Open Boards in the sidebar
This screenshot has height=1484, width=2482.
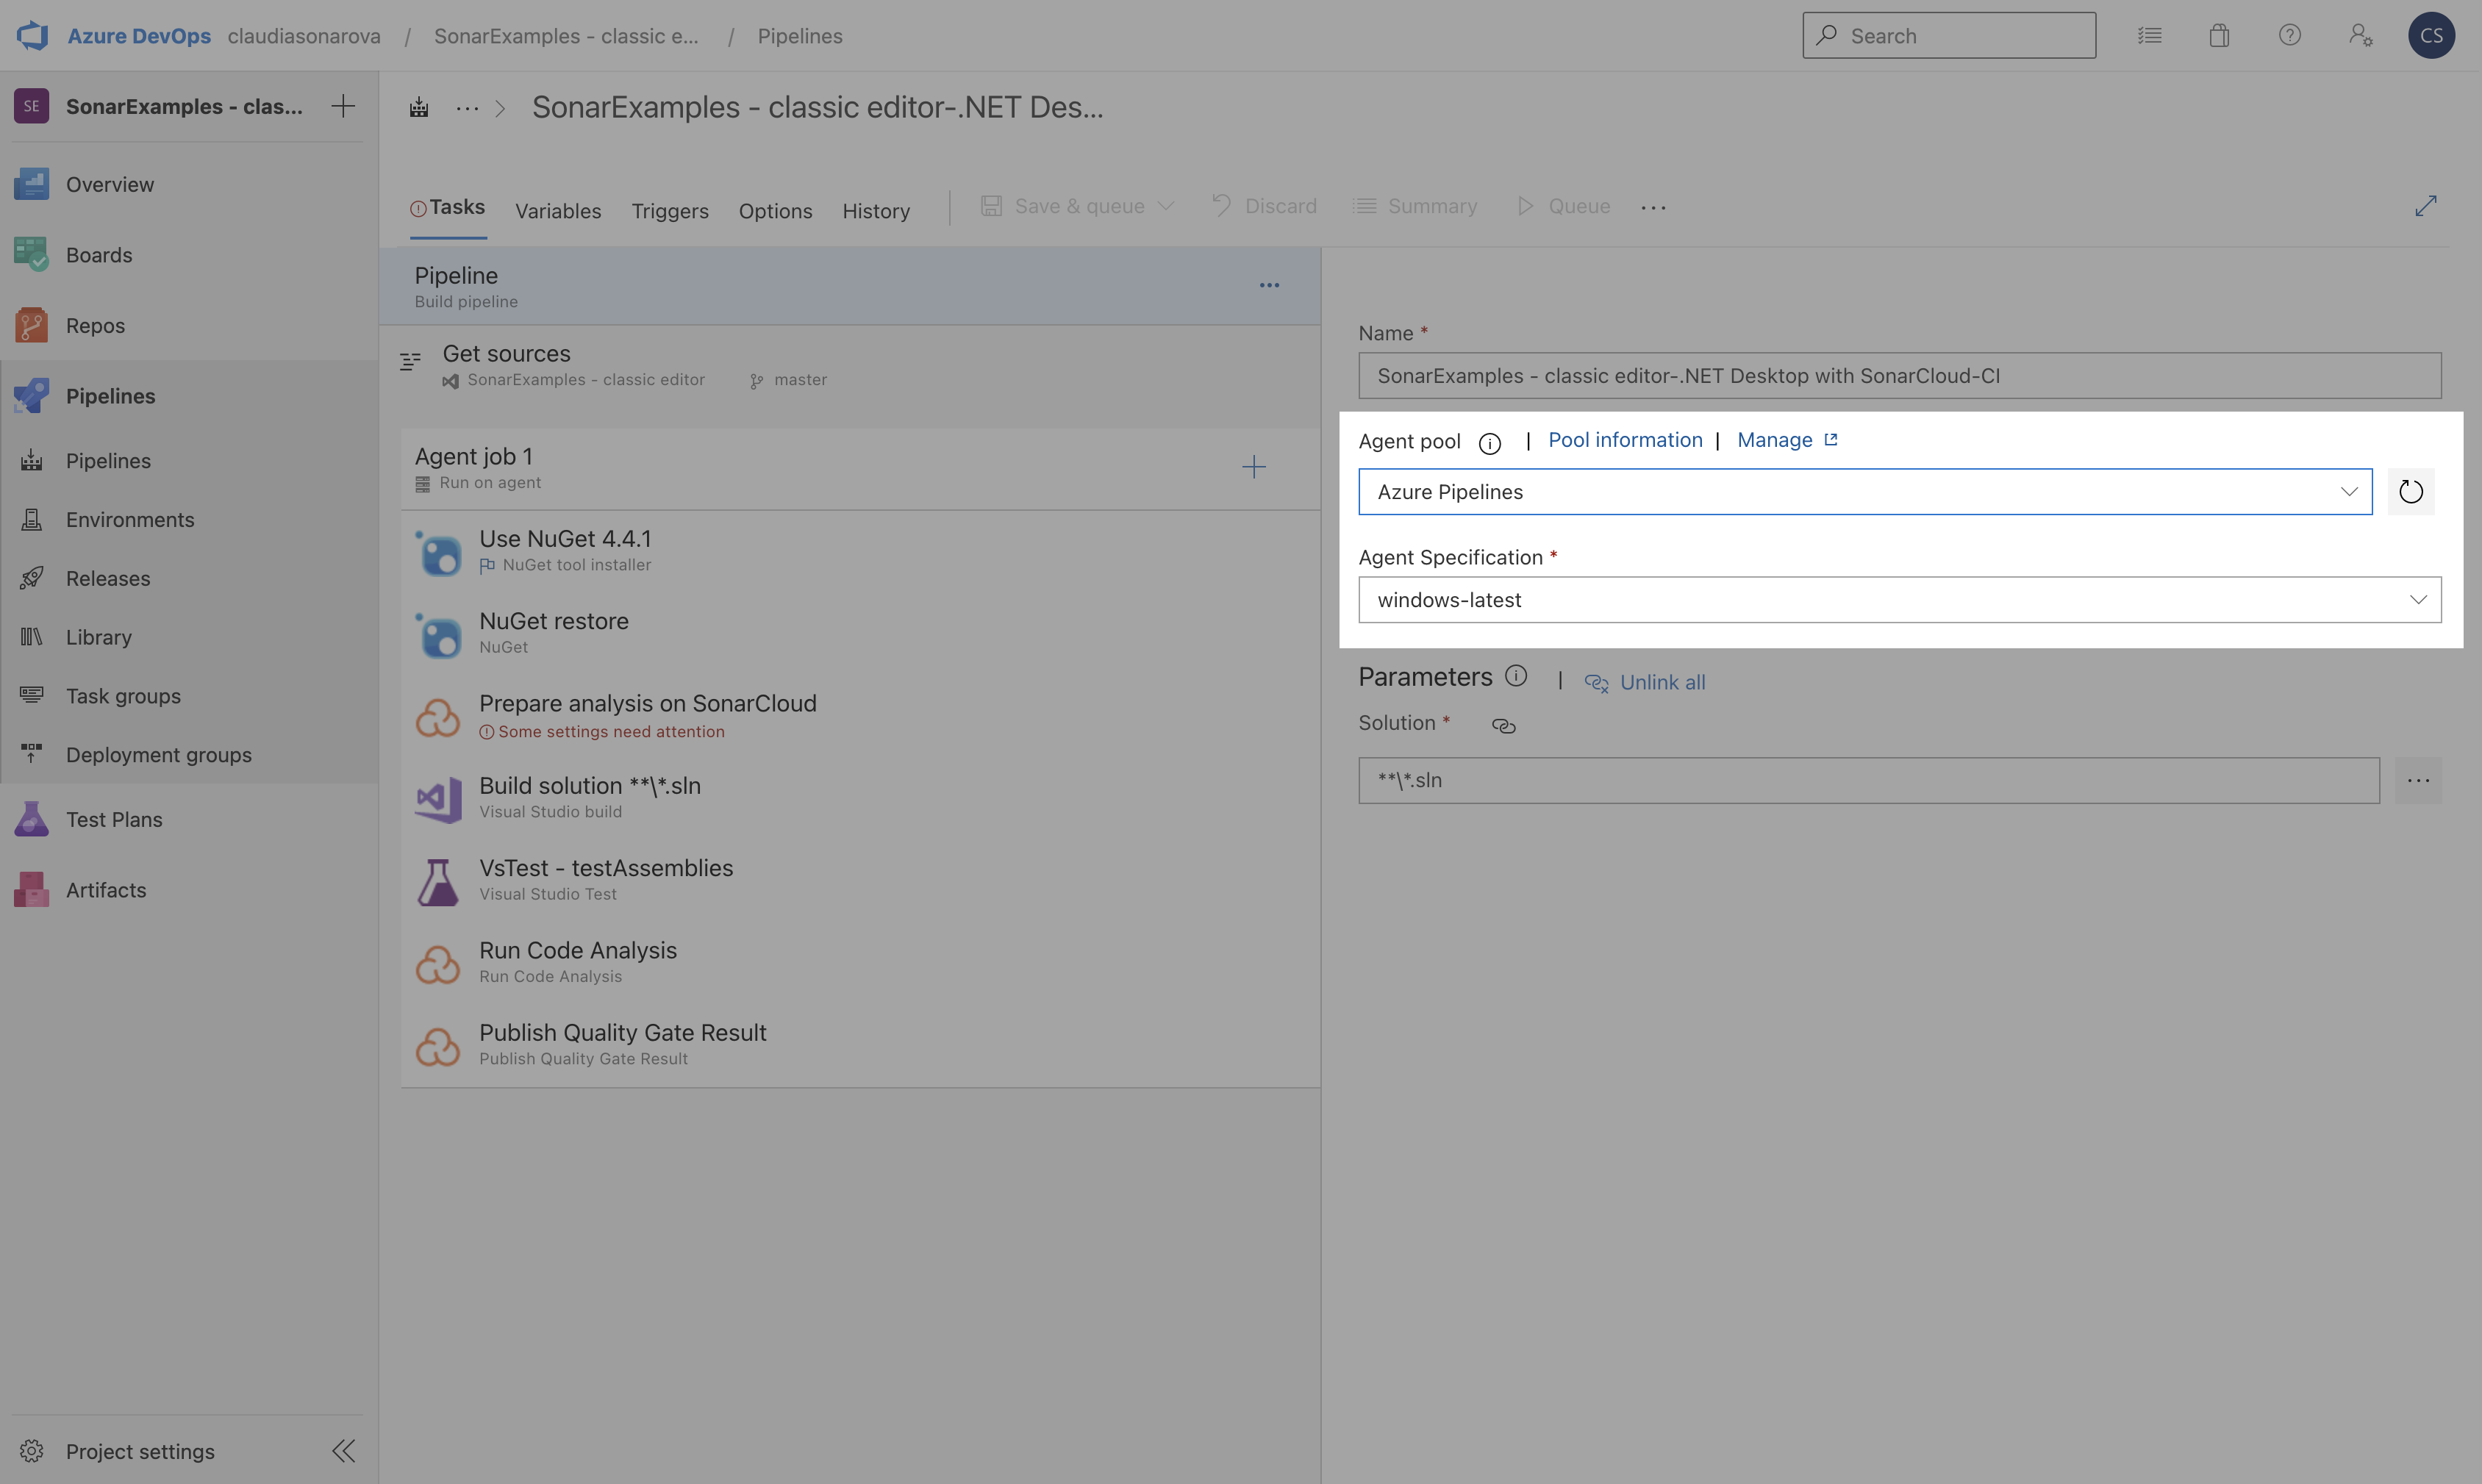(x=189, y=255)
